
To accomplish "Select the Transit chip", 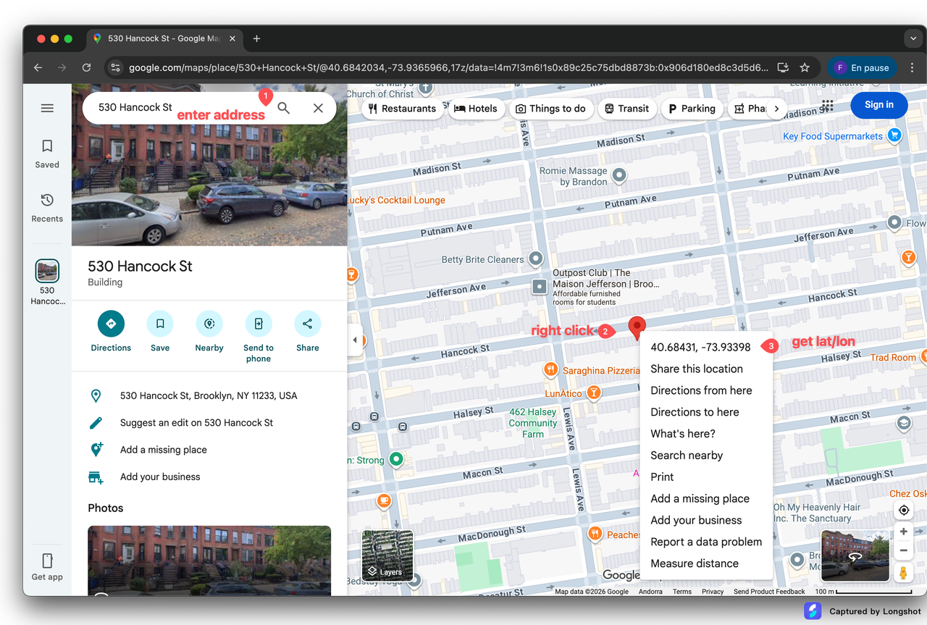I will coord(626,109).
